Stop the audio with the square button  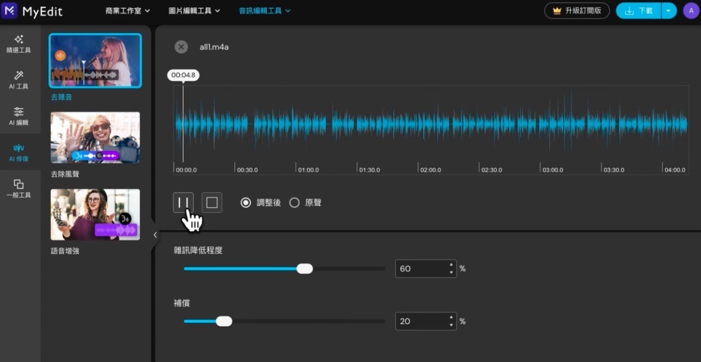click(212, 203)
